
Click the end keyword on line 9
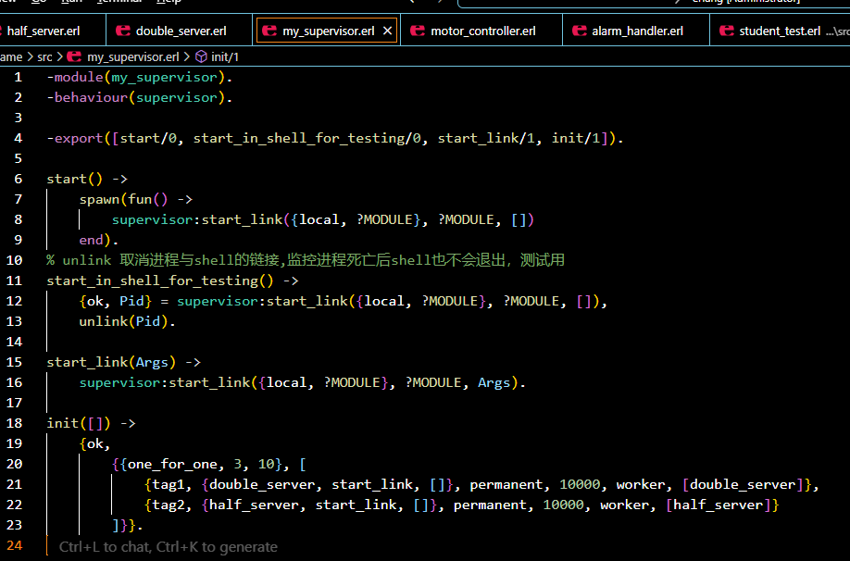(x=91, y=240)
